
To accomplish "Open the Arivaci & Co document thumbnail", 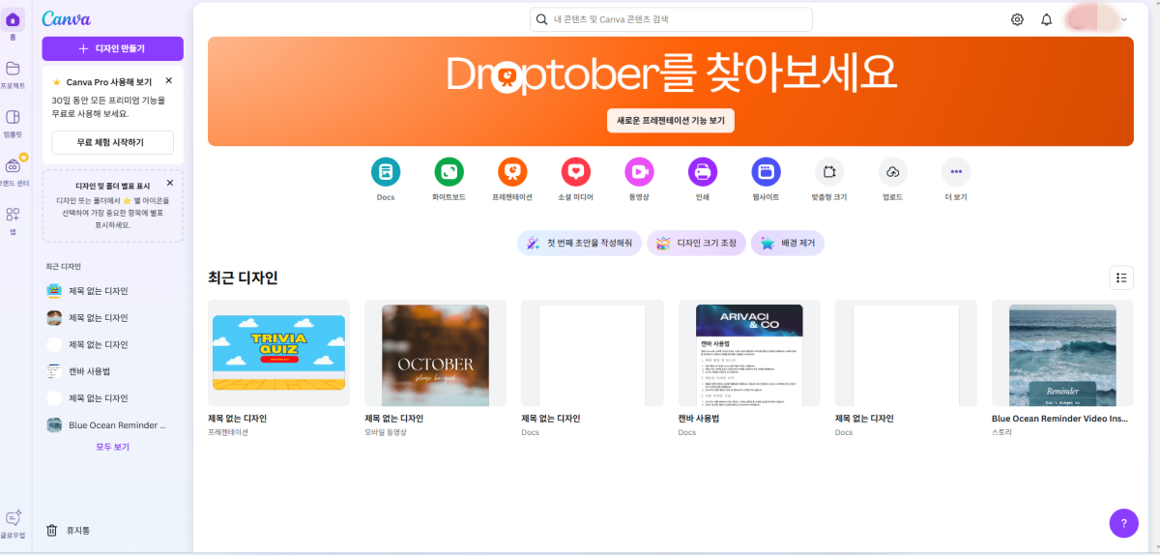I will pos(749,352).
